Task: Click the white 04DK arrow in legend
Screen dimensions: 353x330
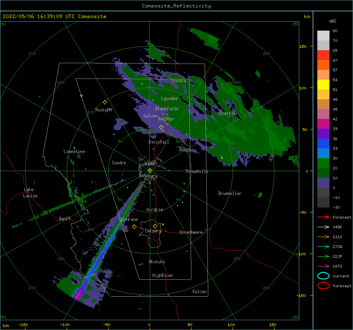Action: point(323,227)
